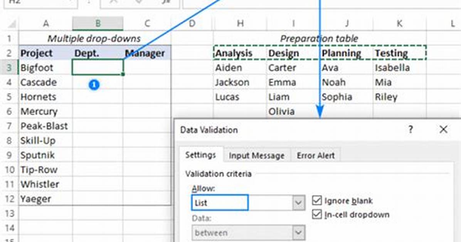Click the Jackson cell
This screenshot has height=242, width=461.
pyautogui.click(x=240, y=82)
